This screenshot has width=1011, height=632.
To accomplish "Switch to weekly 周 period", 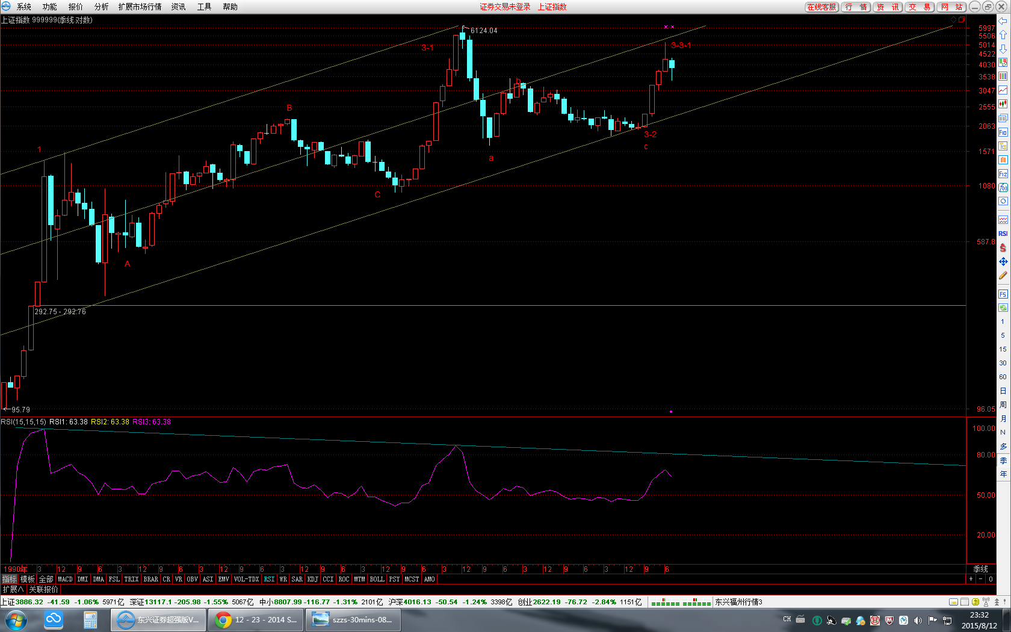I will pyautogui.click(x=1003, y=405).
